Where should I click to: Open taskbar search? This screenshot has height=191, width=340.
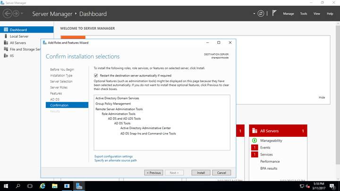click(x=18, y=186)
